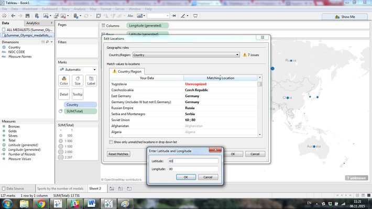The image size is (372, 209).
Task: Click the Redo forward arrow in toolbar
Action: 20,16
